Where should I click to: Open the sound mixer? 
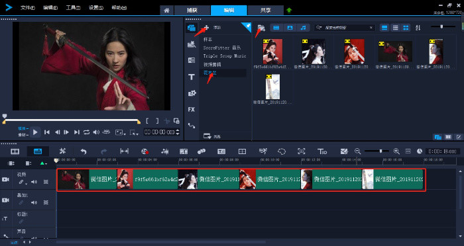coord(164,151)
